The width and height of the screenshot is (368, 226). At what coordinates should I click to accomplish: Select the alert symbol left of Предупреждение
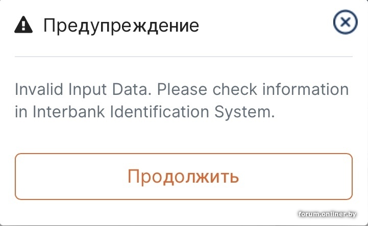(22, 24)
